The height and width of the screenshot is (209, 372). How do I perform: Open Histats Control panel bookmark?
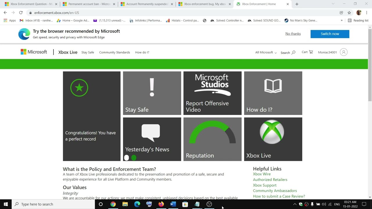coord(182,20)
